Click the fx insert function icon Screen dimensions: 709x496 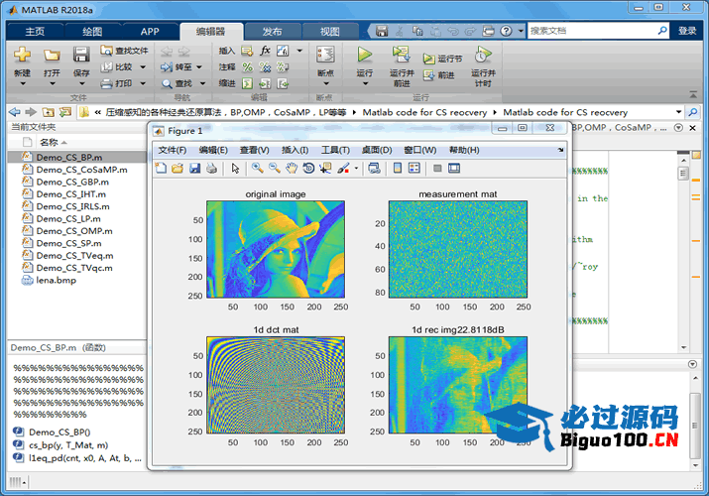tap(265, 51)
